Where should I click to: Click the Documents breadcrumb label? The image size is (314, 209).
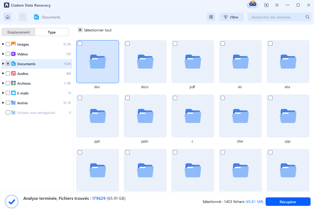pos(51,17)
